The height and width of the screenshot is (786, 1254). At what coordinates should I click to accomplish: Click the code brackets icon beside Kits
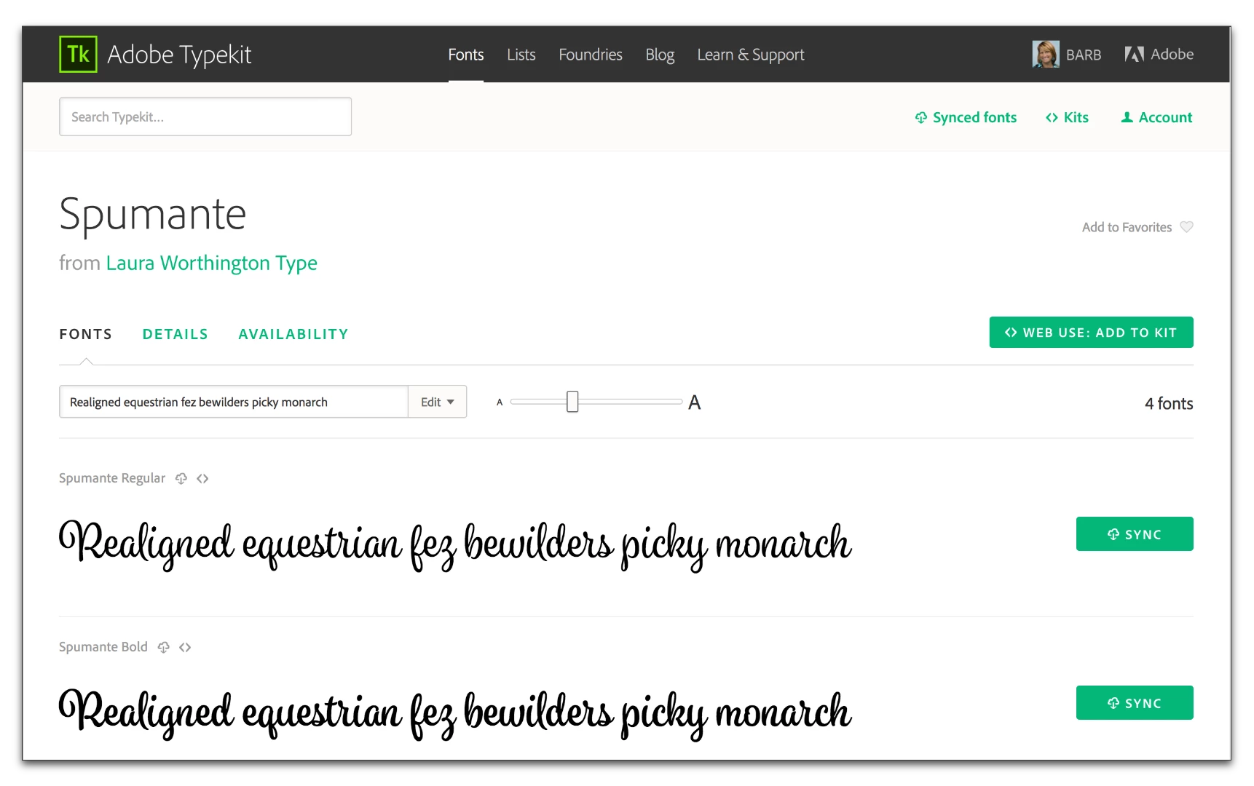(x=1052, y=118)
